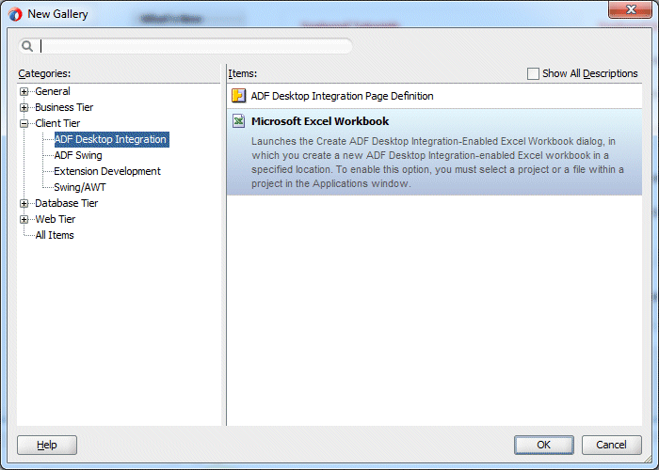
Task: Expand the General category
Action: 24,91
